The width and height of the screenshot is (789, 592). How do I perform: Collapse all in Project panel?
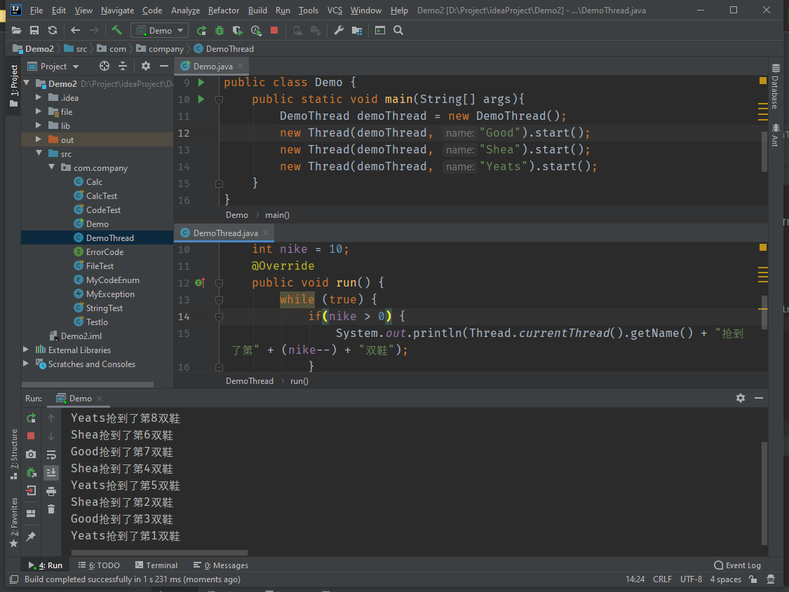click(123, 66)
